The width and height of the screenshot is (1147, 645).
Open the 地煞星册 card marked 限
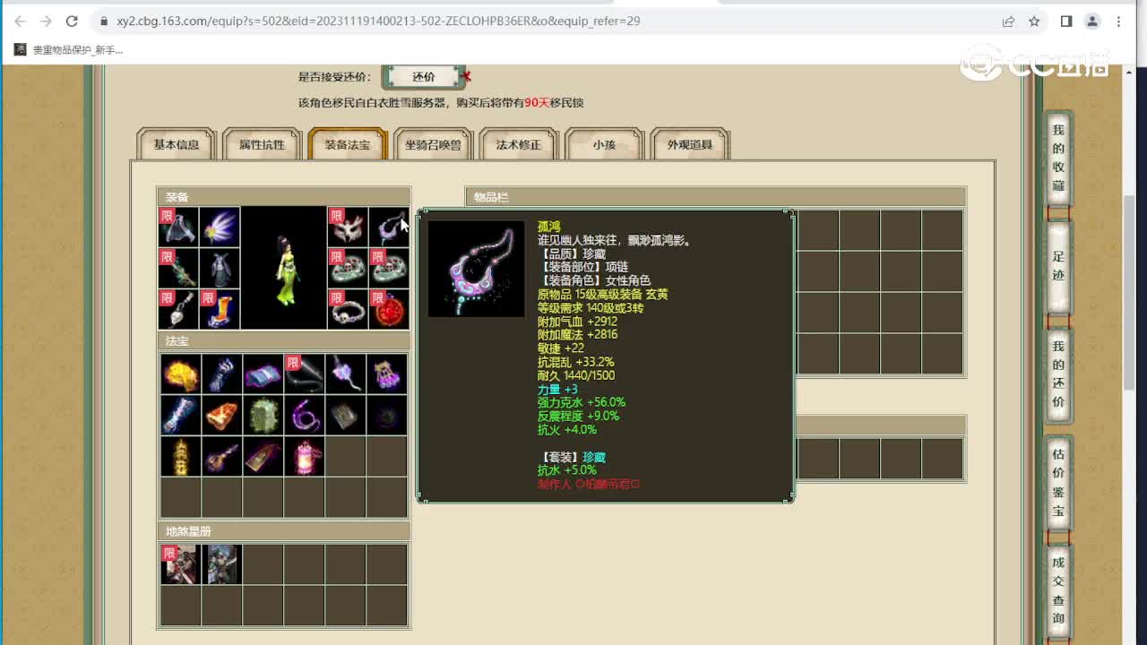(180, 564)
